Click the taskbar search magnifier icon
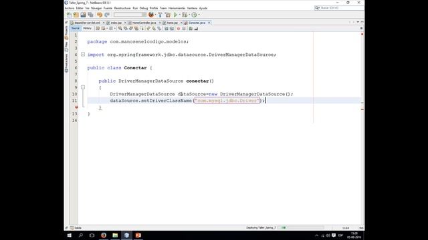Screen dimensions: 428x240 coord(80,235)
